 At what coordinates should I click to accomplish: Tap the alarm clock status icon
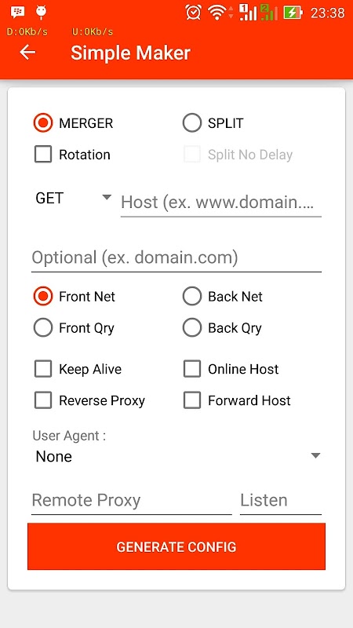pos(193,13)
